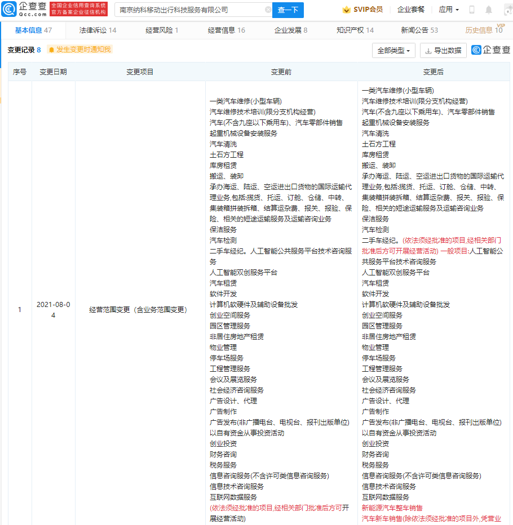Click the 变更后 column header

point(434,72)
